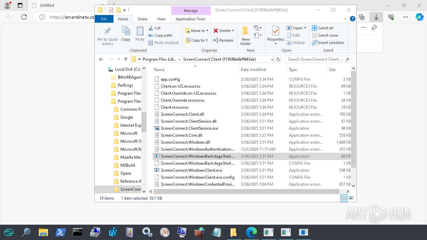Click horizontal scrollbar of file list

246,191
